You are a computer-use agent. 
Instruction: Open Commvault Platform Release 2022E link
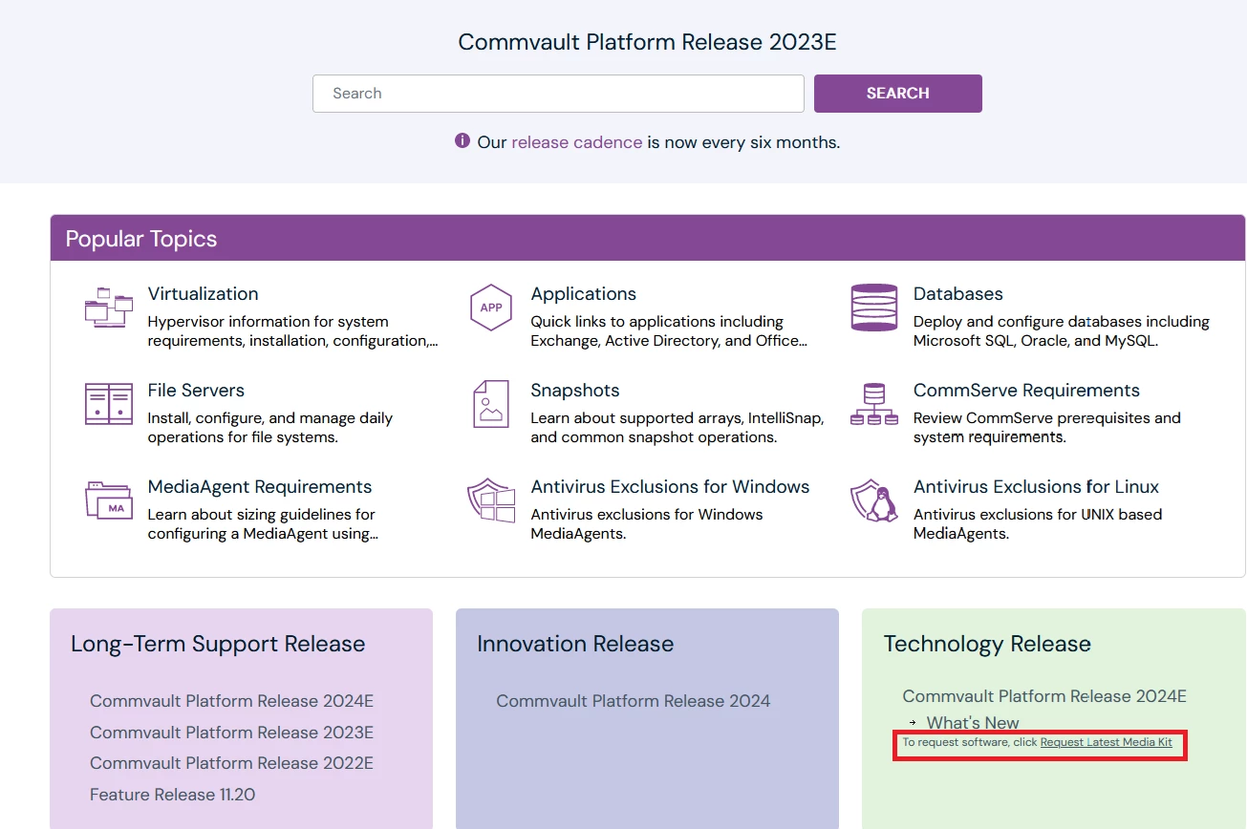[231, 763]
